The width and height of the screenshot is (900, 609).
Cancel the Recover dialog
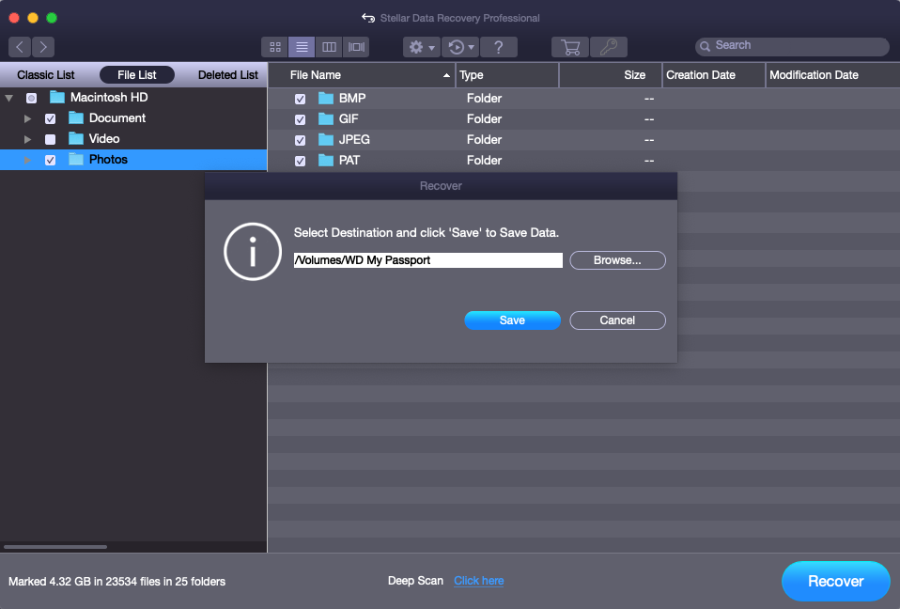(617, 320)
